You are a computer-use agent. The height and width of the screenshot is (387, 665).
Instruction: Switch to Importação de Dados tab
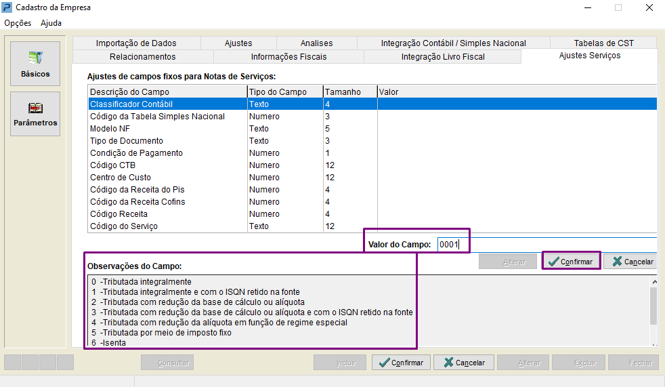[136, 43]
